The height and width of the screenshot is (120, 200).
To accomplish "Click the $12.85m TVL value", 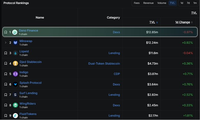I will coord(152,32).
